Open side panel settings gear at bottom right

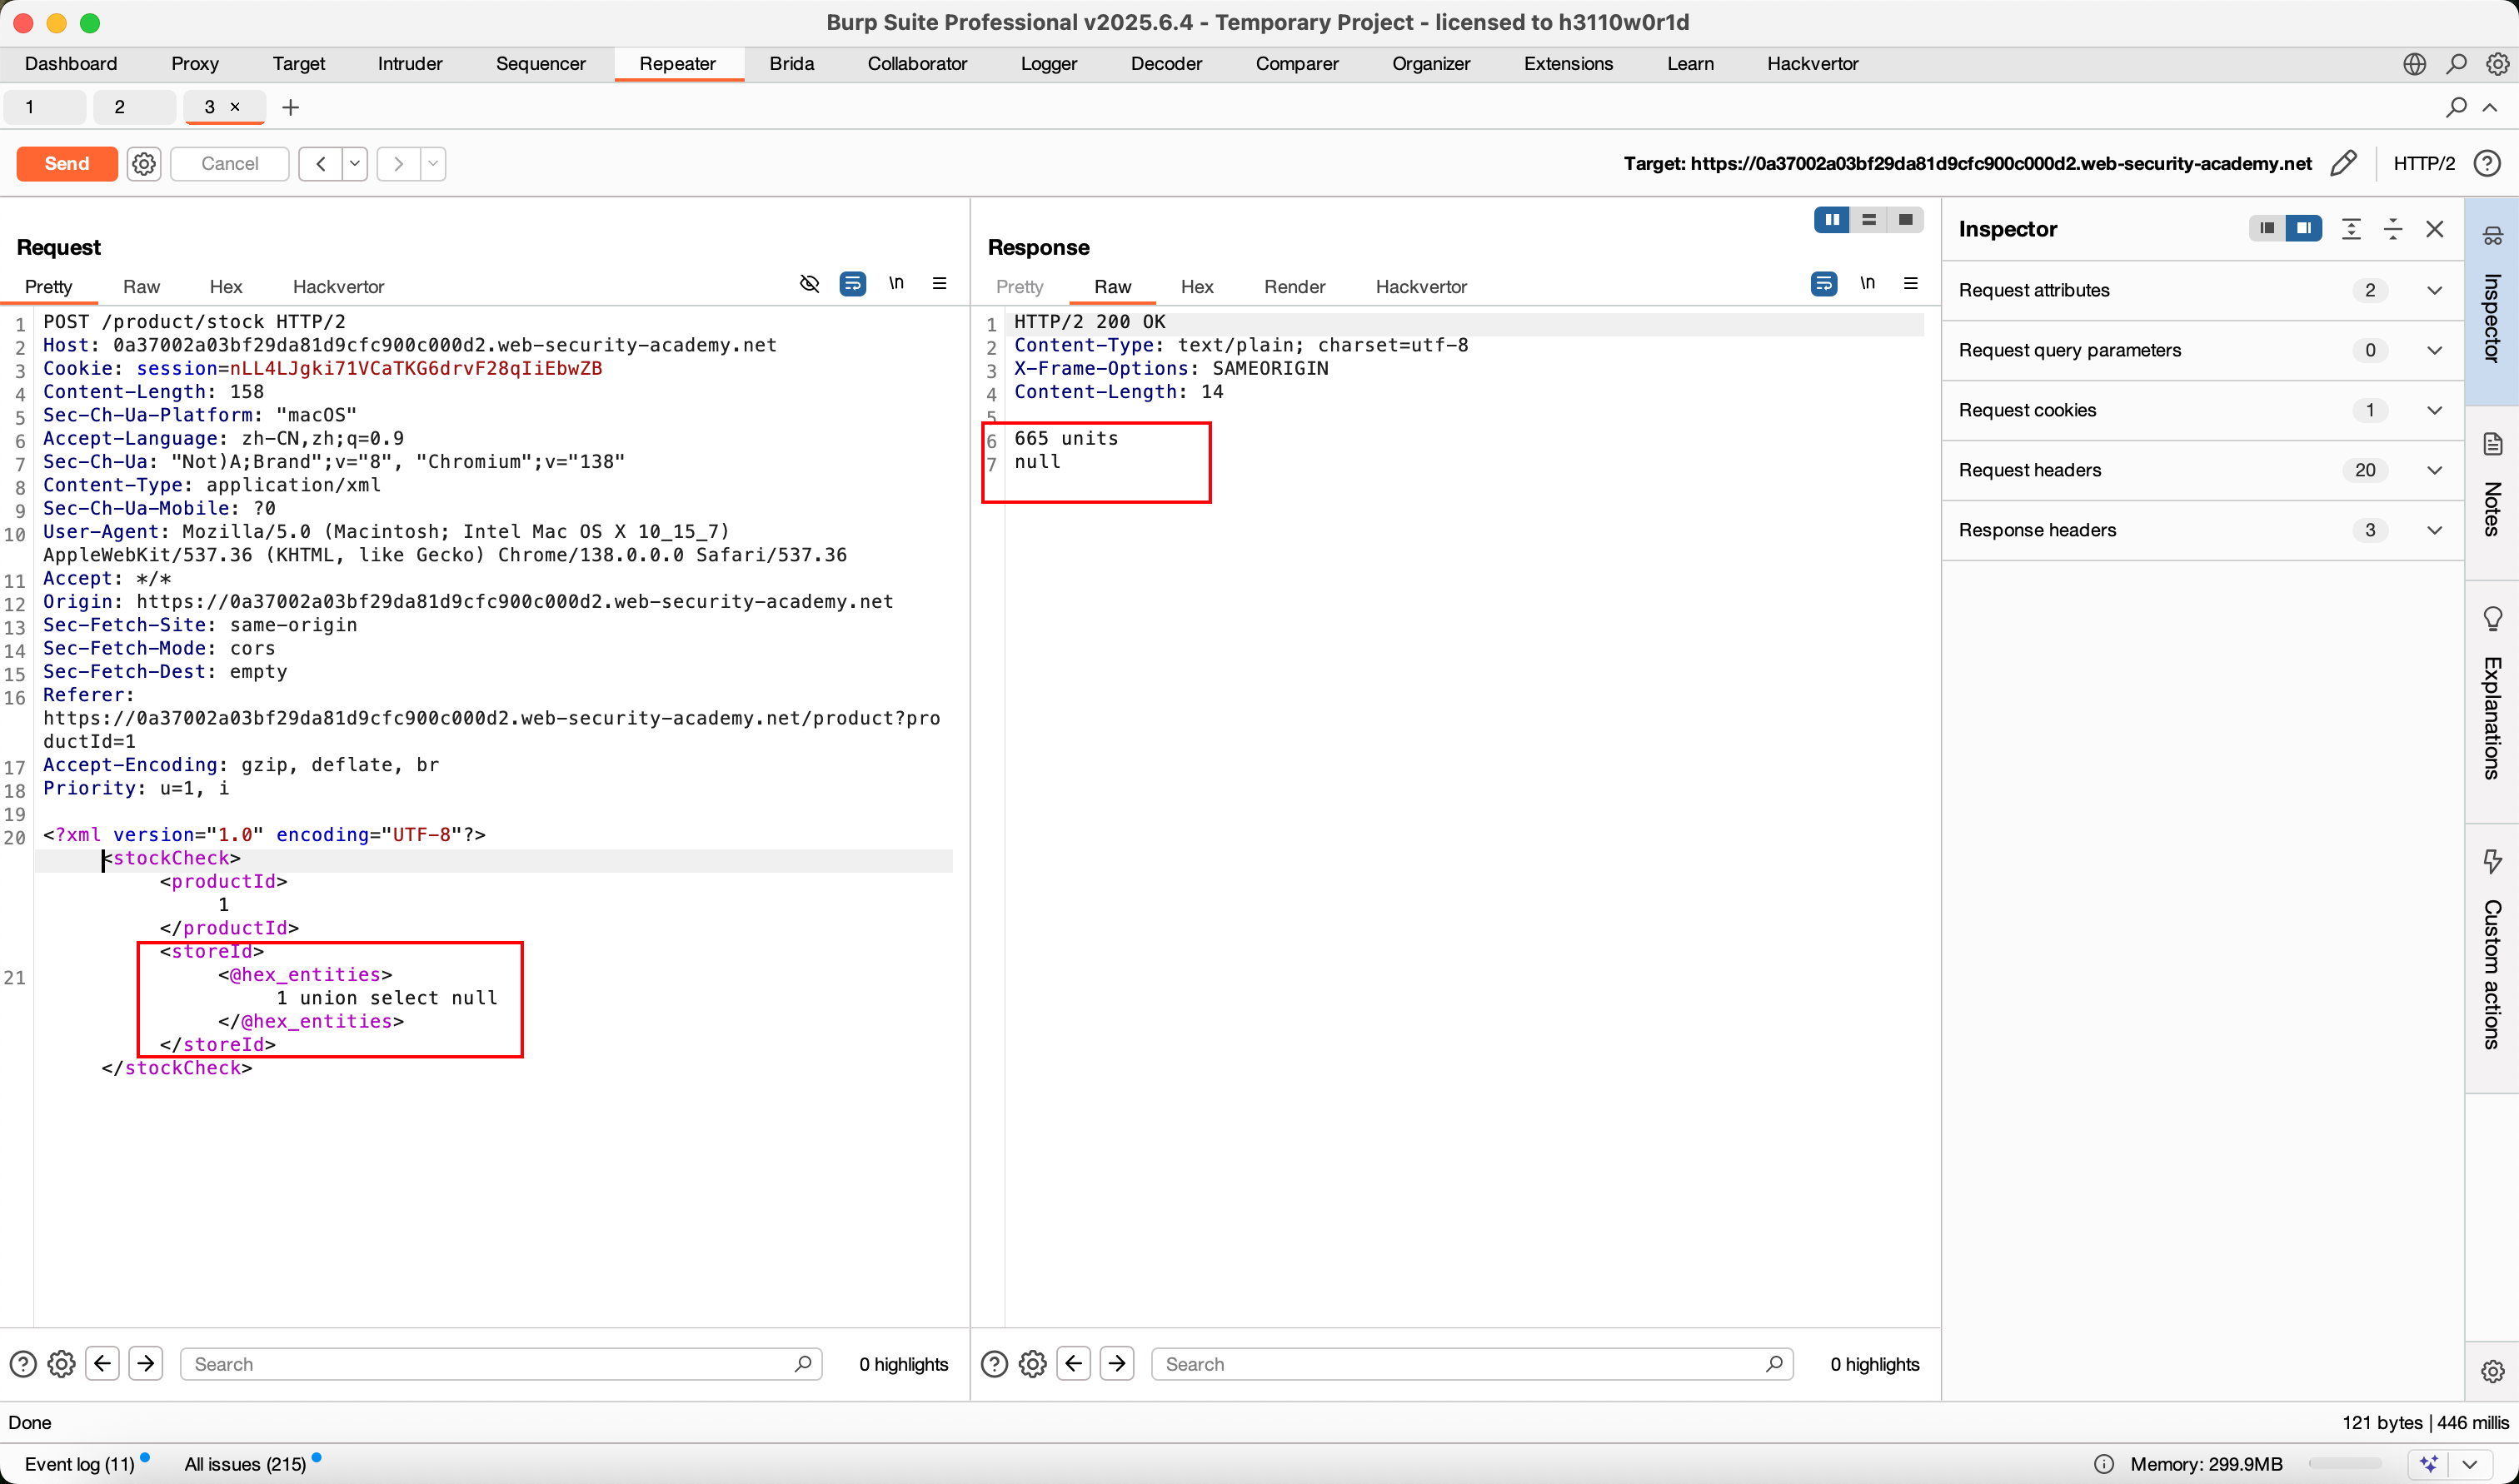(x=2492, y=1372)
